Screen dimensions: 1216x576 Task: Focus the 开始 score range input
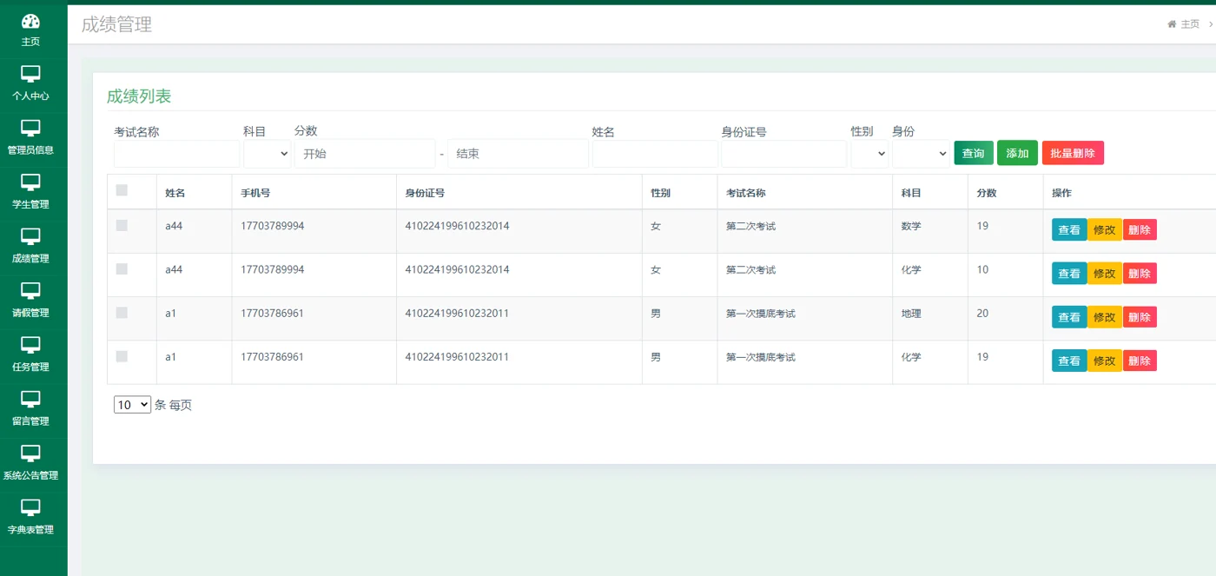[x=365, y=154]
